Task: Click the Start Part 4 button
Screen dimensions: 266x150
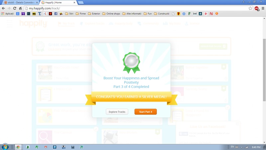Action: [146, 112]
